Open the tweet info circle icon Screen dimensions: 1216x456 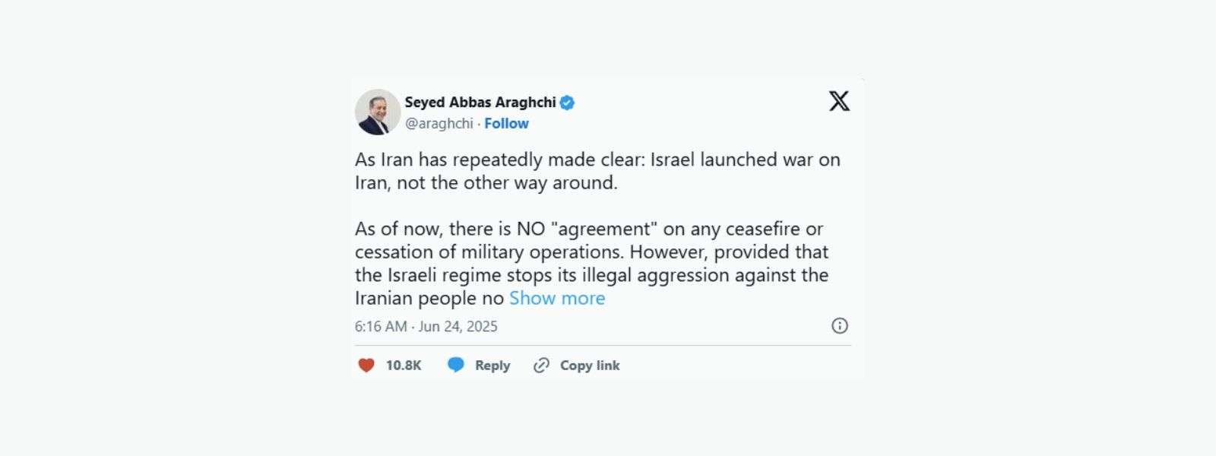[x=840, y=326]
